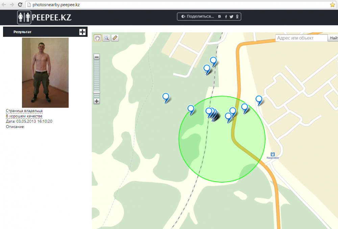The image size is (338, 229).
Task: Click the Поделиться share button
Action: pyautogui.click(x=198, y=17)
